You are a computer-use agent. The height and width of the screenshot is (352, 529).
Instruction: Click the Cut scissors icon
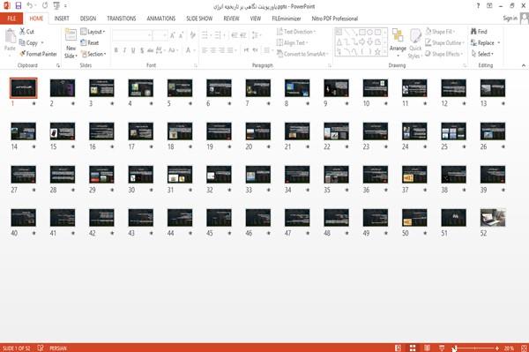click(22, 32)
